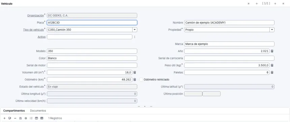Open the three-dot menu next to Activo field
The image size is (290, 122).
pyautogui.click(x=135, y=37)
